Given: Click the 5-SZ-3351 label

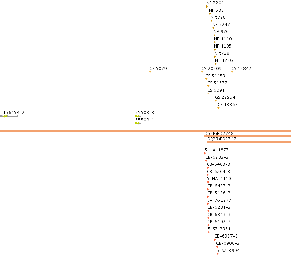Looking at the screenshot, I should coord(219,229).
